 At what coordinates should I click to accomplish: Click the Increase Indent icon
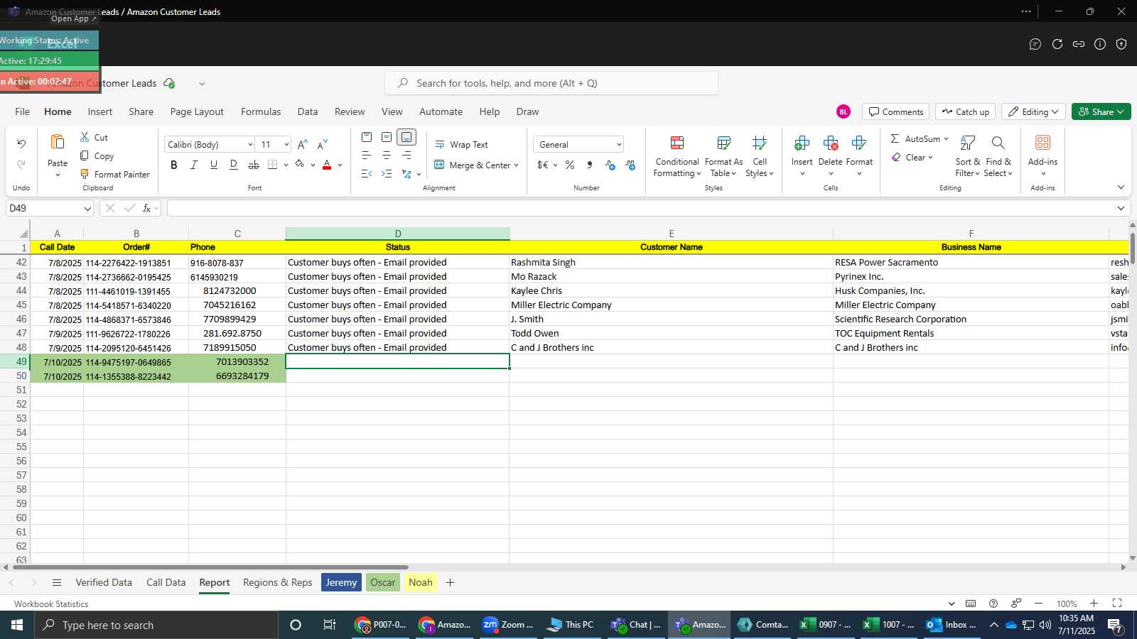point(387,173)
